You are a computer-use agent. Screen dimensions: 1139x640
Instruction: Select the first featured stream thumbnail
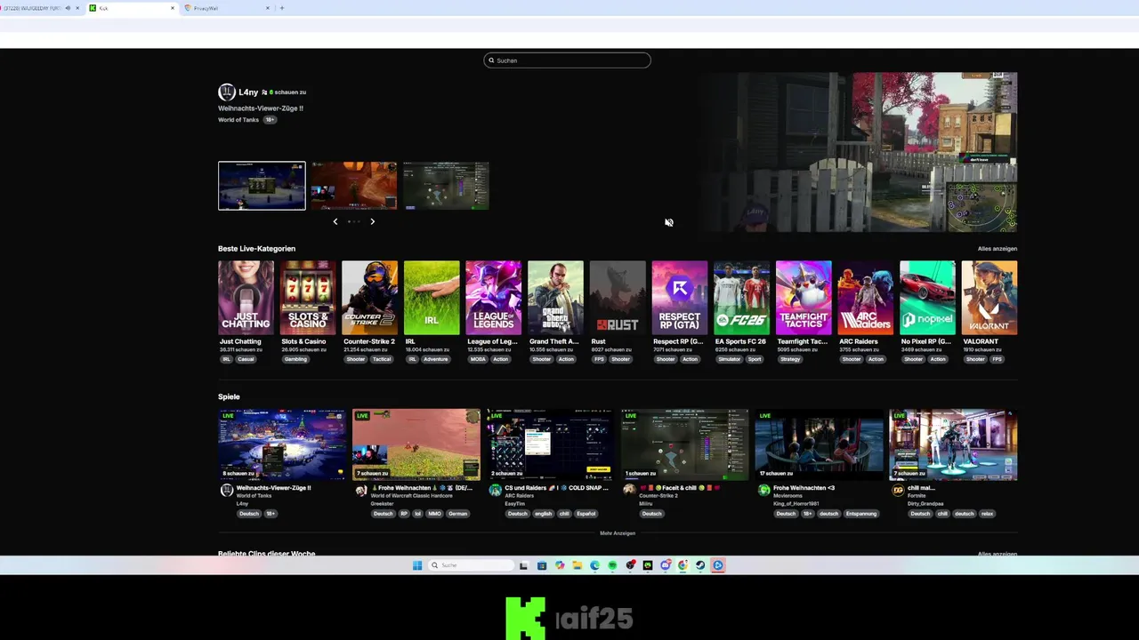pyautogui.click(x=262, y=186)
